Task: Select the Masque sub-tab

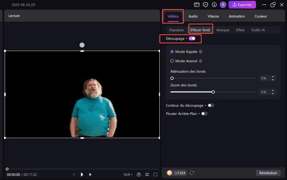Action: (x=223, y=30)
